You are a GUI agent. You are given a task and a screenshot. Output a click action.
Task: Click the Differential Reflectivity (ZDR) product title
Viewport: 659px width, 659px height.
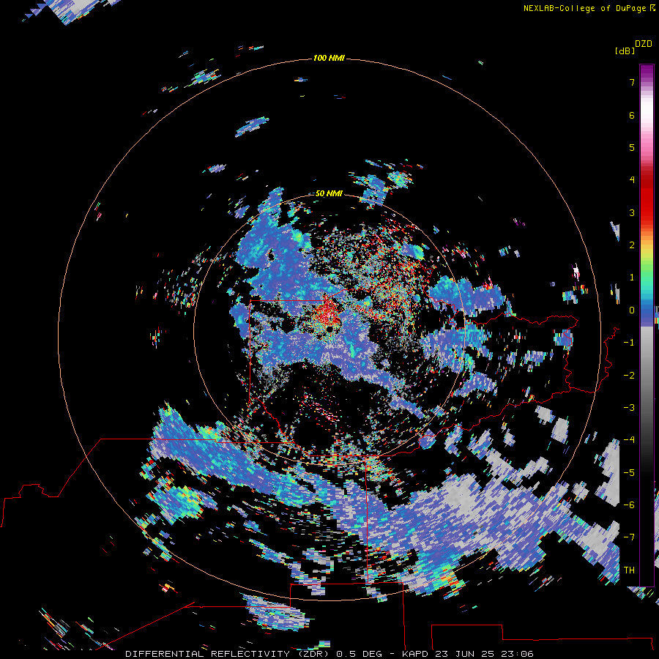point(227,654)
